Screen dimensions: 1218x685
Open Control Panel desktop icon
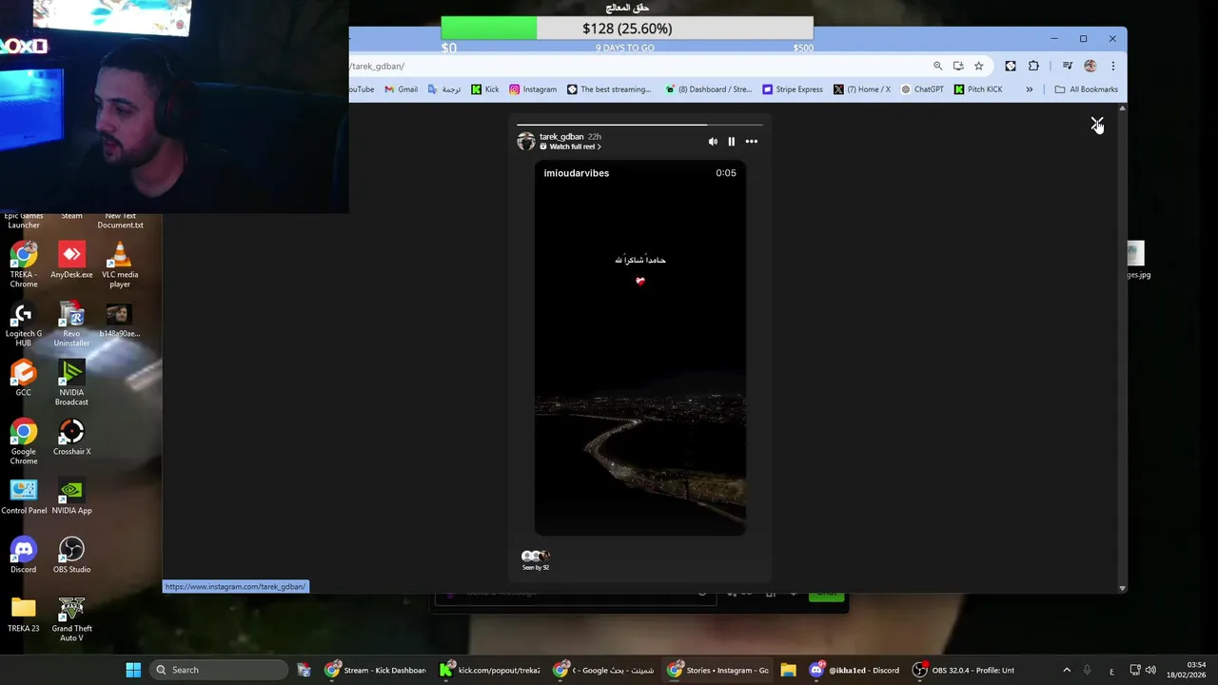tap(24, 497)
